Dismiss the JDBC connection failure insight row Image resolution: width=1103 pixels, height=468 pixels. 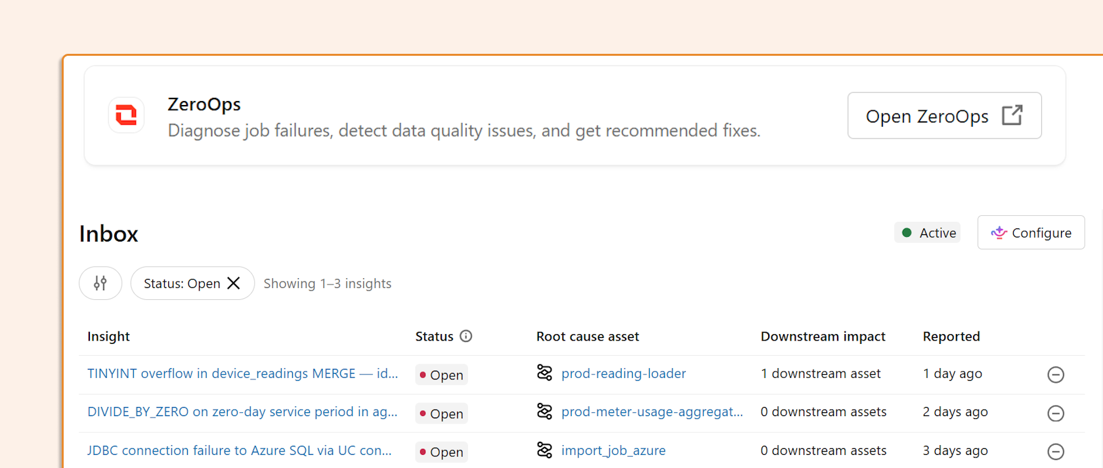1056,452
